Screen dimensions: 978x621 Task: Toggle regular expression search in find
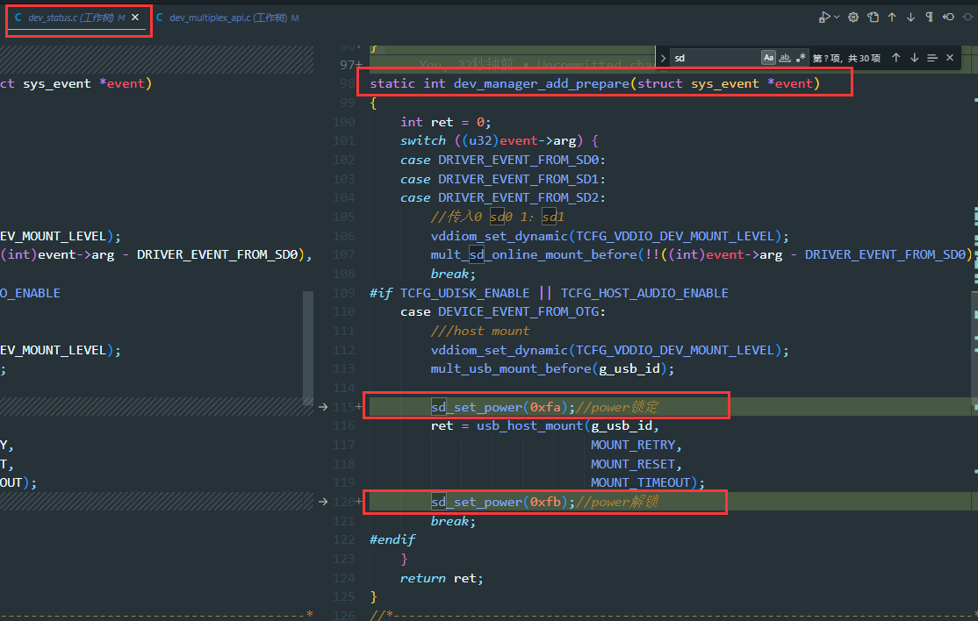(x=801, y=58)
